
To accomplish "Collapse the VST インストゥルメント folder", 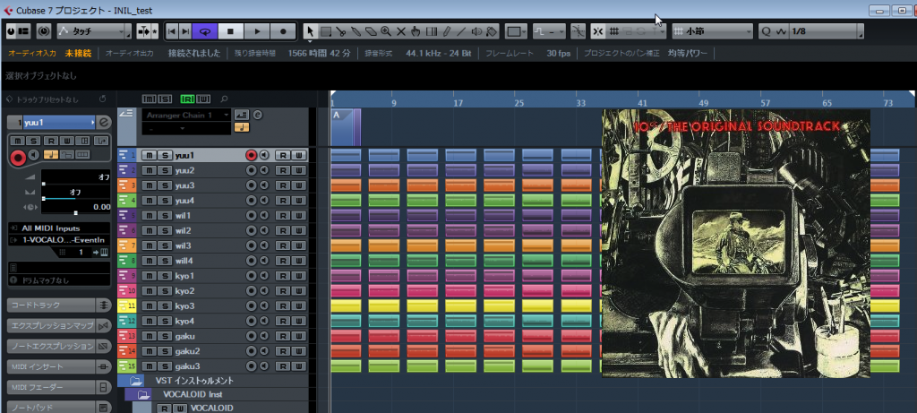I will pyautogui.click(x=136, y=380).
